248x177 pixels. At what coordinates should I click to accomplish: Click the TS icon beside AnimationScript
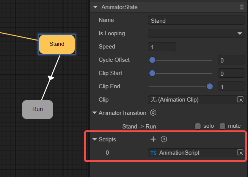click(154, 153)
